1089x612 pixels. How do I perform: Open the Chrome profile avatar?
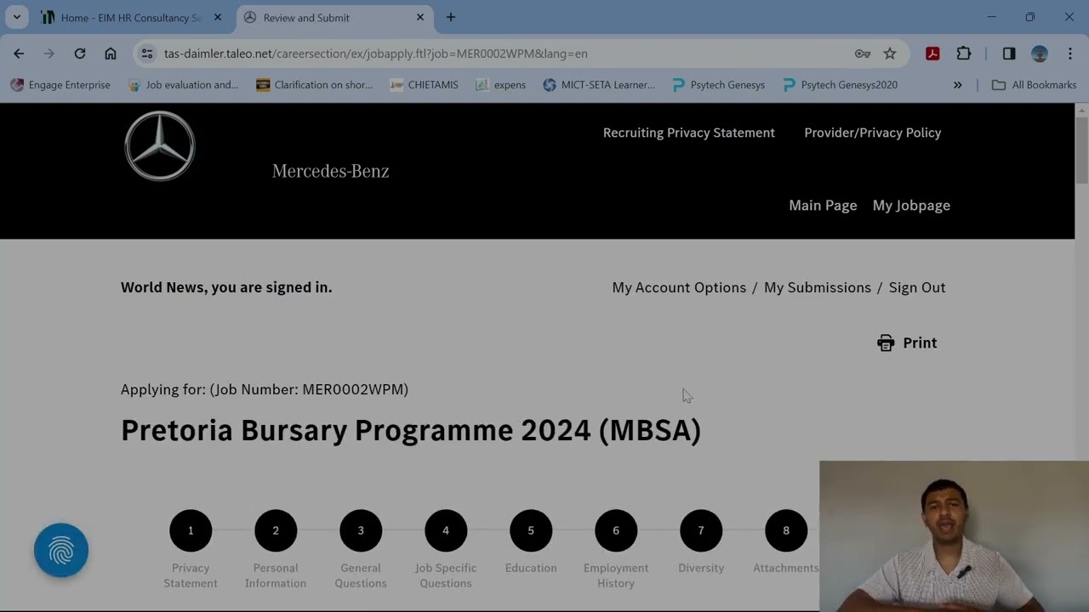click(1040, 54)
